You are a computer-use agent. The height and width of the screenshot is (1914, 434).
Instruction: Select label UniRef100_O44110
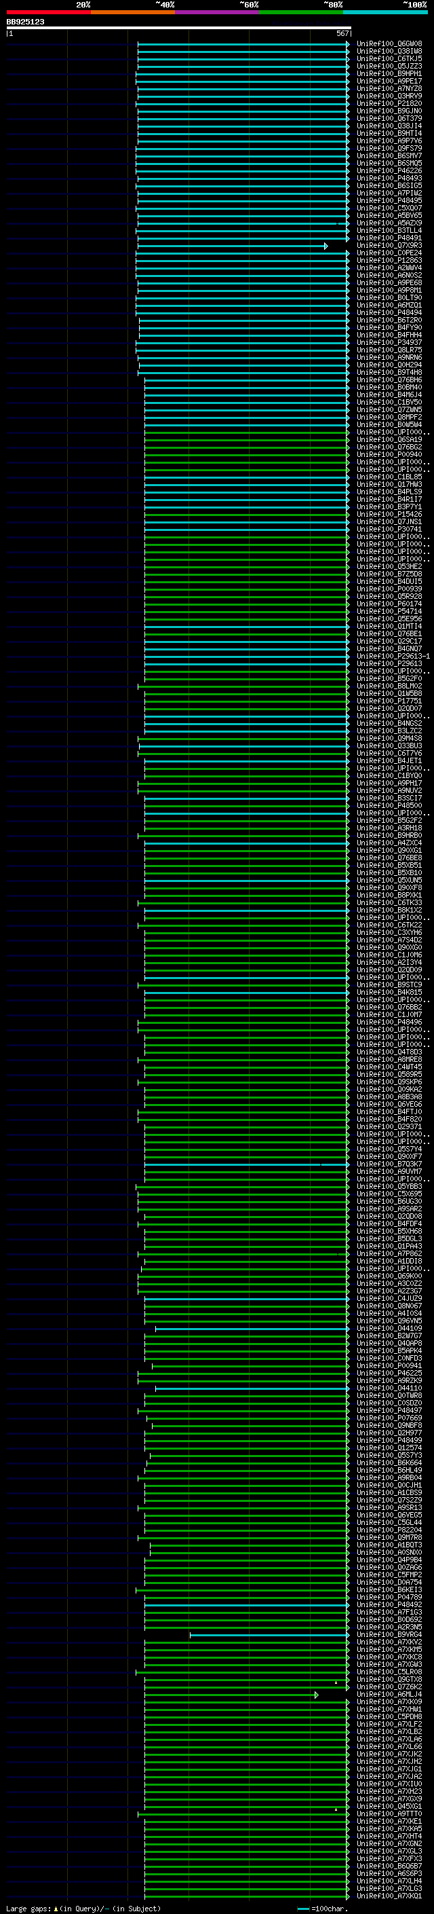[x=389, y=1388]
